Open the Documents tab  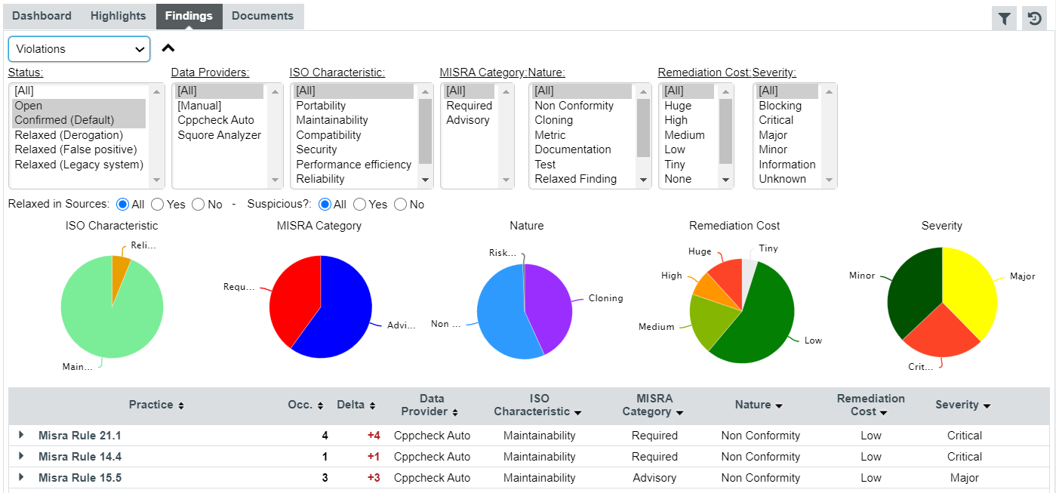point(263,16)
